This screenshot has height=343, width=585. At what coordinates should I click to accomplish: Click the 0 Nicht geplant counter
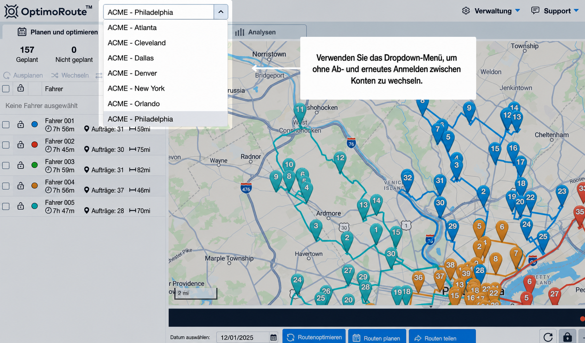click(74, 54)
